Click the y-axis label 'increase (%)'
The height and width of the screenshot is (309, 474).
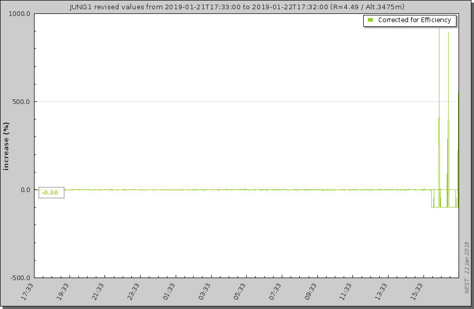coord(6,146)
